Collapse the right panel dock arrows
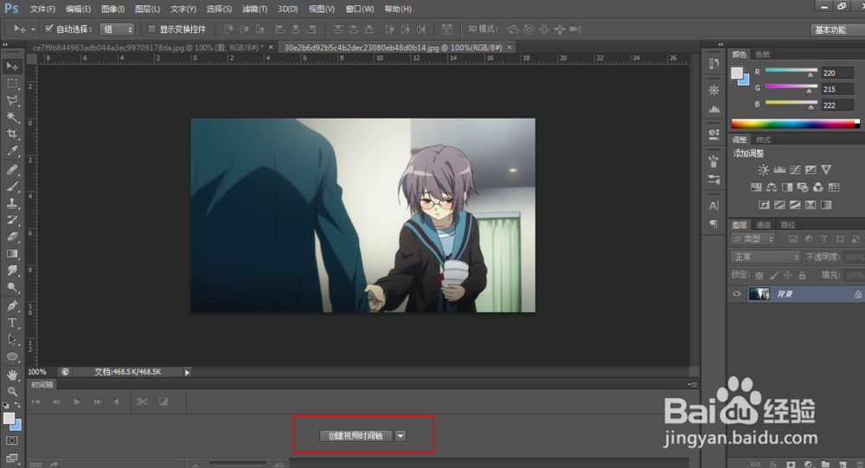The image size is (865, 468). tap(720, 44)
